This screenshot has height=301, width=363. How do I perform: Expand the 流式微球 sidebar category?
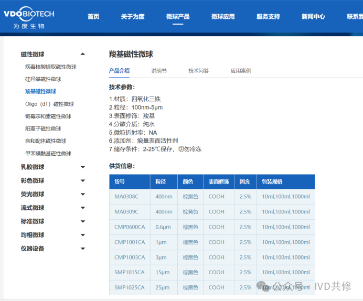pyautogui.click(x=82, y=208)
